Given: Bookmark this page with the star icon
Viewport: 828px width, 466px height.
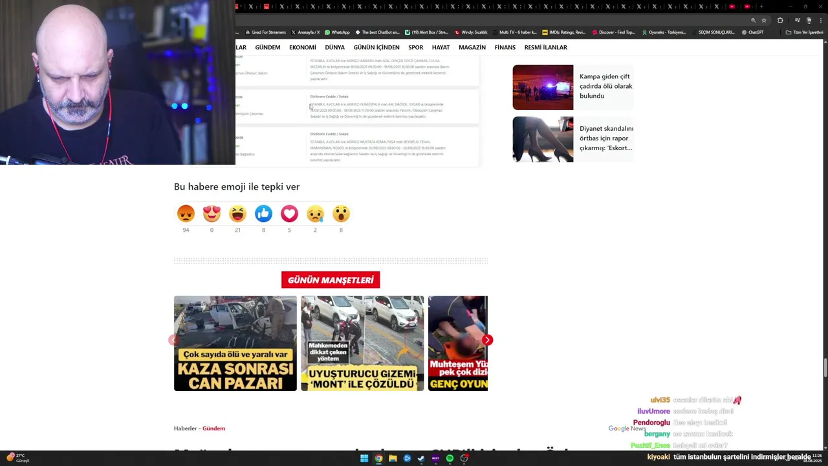Looking at the screenshot, I should click(764, 20).
